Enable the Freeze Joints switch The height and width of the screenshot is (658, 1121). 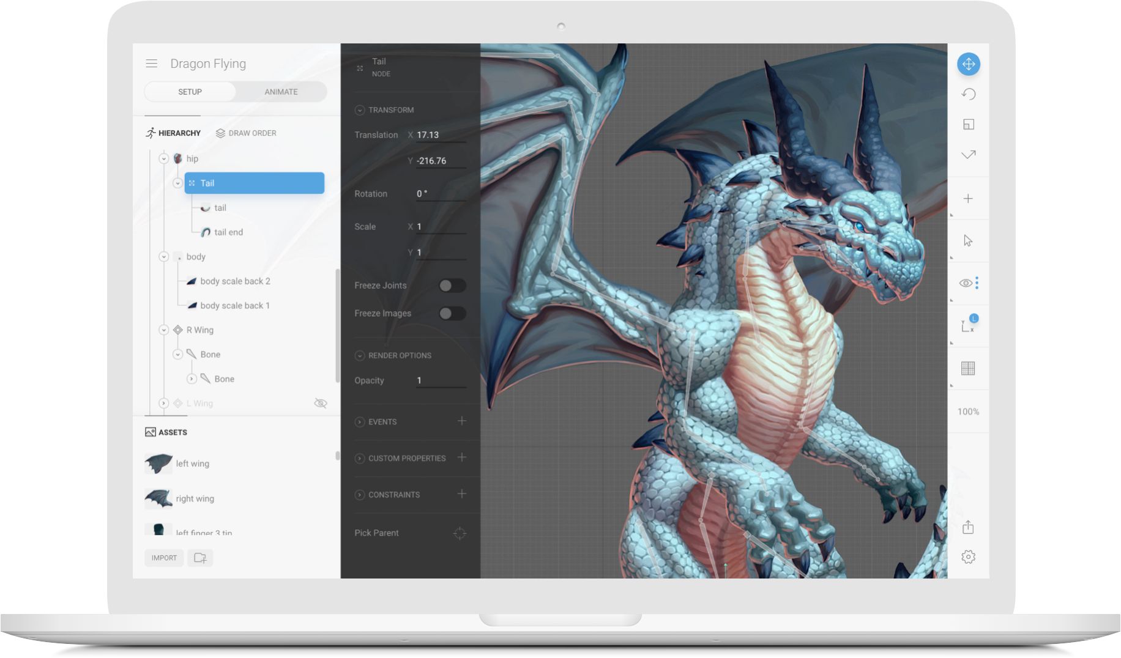coord(452,286)
